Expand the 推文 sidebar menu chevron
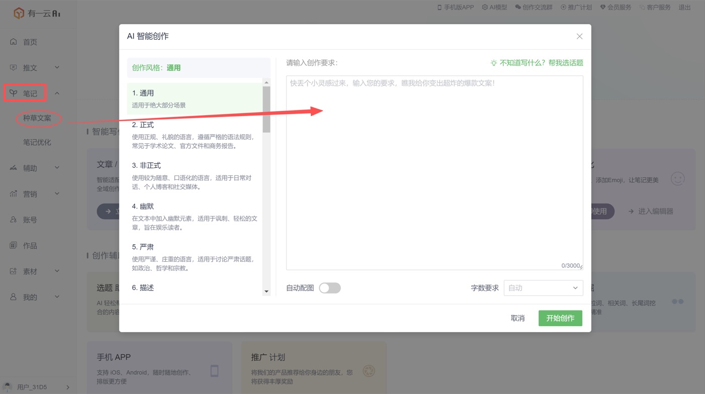Image resolution: width=705 pixels, height=394 pixels. tap(57, 67)
